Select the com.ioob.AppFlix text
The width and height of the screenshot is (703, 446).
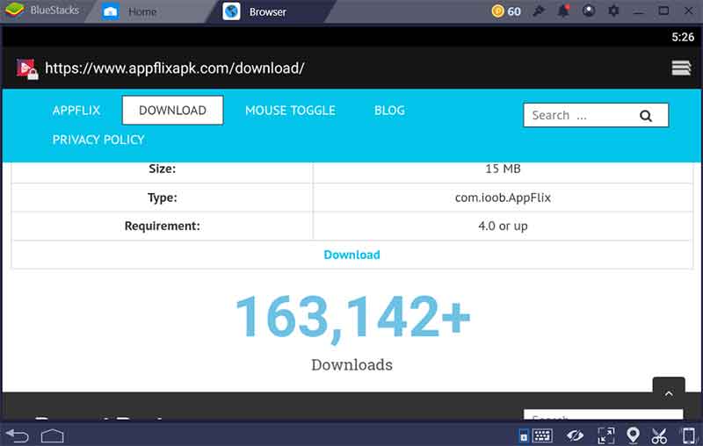[503, 198]
